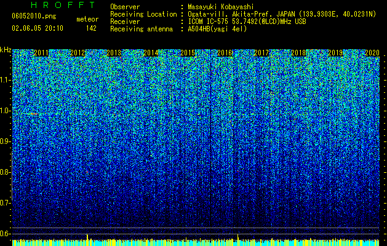Click the Observer label

[x=125, y=7]
